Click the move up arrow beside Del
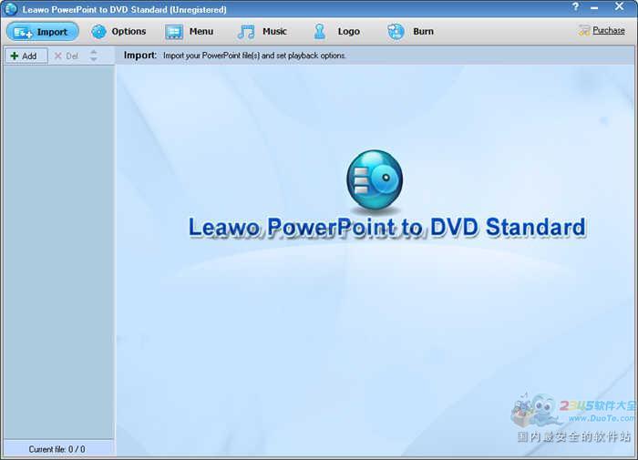638x460 pixels. [x=93, y=52]
